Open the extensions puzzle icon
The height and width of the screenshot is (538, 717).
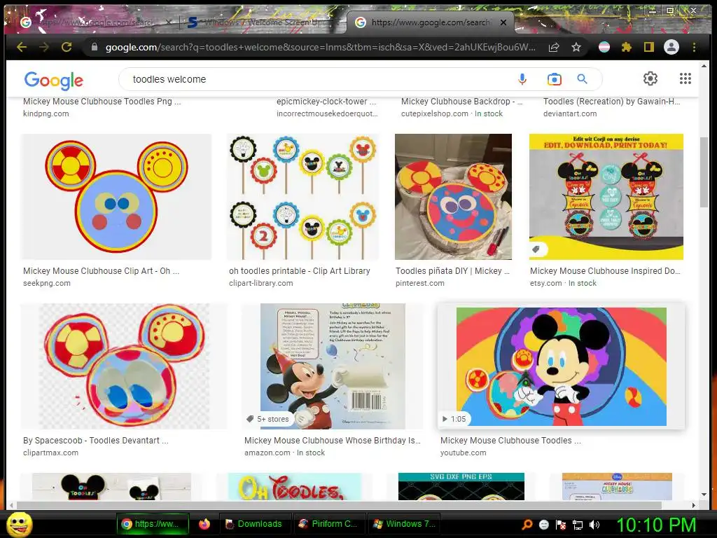(x=627, y=47)
